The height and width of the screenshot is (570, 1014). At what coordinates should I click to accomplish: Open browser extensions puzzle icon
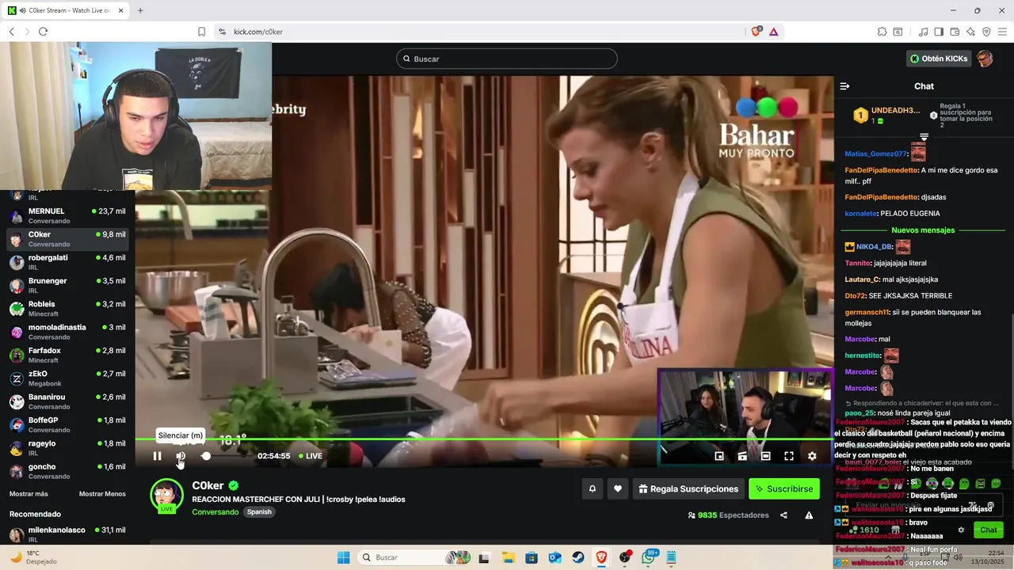click(x=882, y=32)
